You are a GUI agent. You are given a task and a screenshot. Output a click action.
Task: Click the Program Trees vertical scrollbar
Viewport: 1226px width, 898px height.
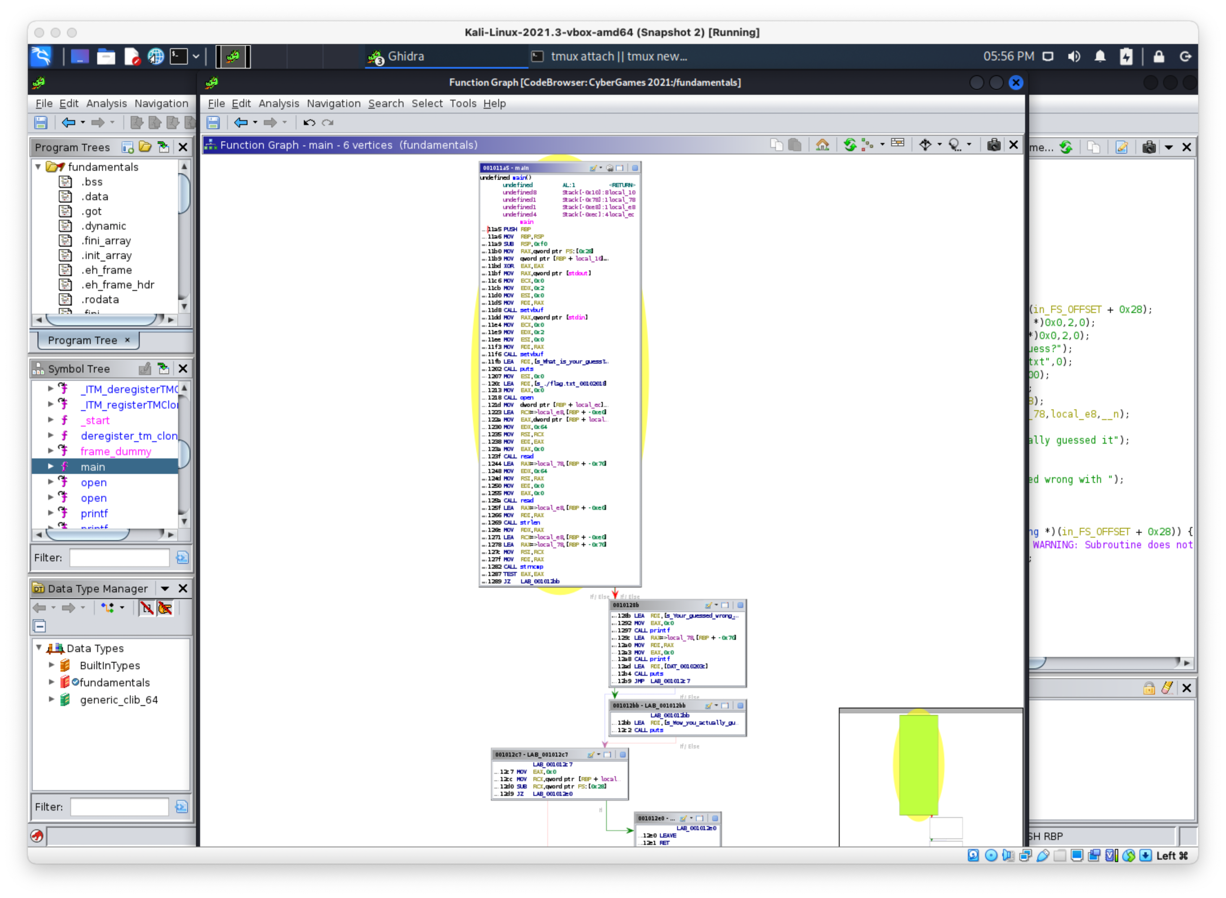pyautogui.click(x=184, y=237)
